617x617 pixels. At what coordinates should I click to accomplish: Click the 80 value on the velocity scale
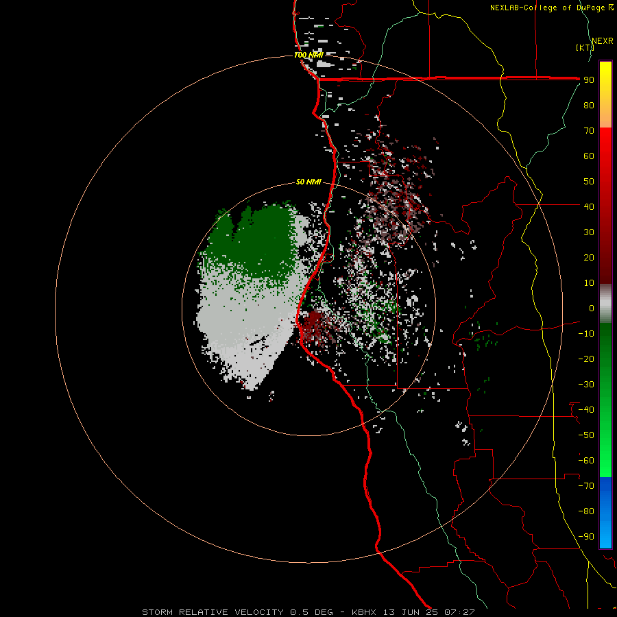pos(589,105)
